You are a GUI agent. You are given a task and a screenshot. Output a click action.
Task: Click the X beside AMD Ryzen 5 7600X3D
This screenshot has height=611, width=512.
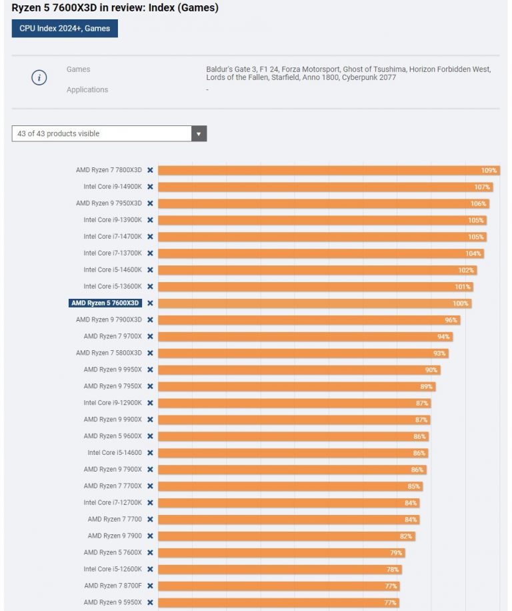(x=150, y=303)
